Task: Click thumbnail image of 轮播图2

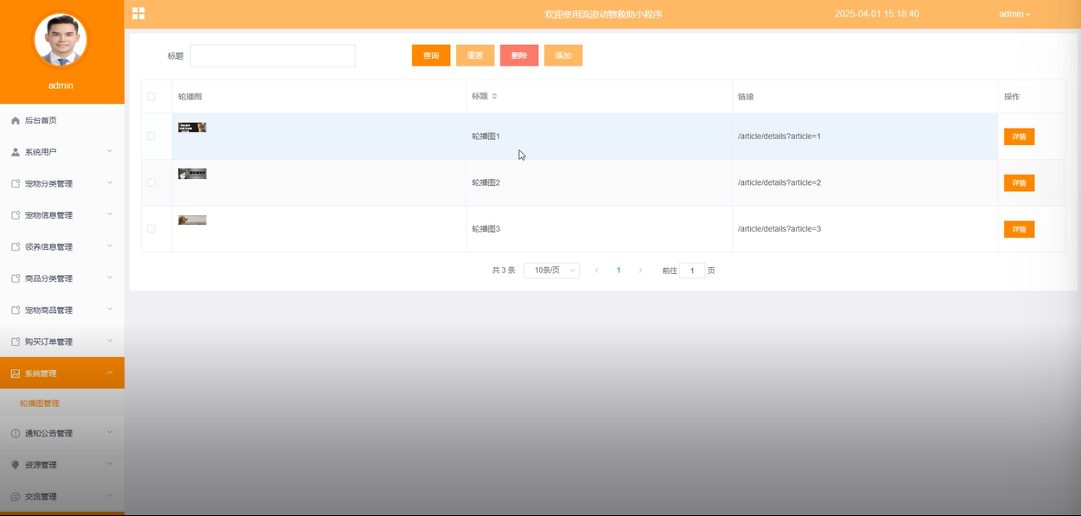Action: click(192, 174)
